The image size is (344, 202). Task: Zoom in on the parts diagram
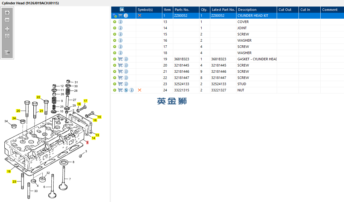click(7, 13)
